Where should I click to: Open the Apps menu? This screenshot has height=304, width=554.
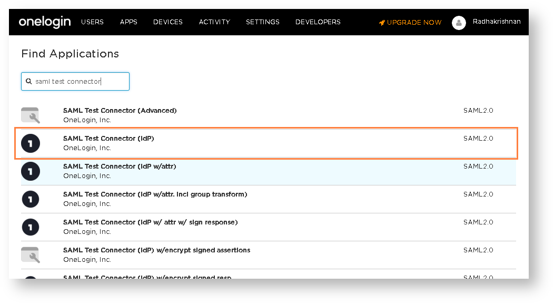tap(128, 22)
